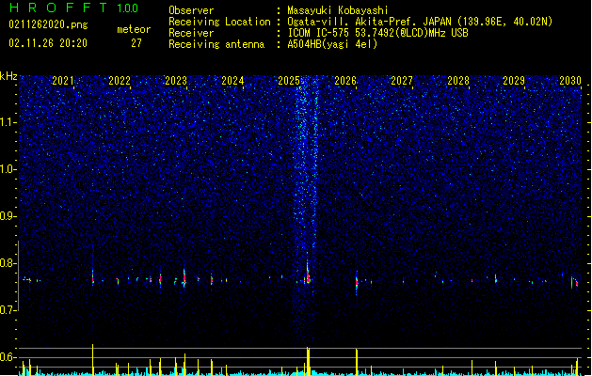Image resolution: width=592 pixels, height=376 pixels.
Task: Click the meteor count value 27
Action: (x=136, y=43)
